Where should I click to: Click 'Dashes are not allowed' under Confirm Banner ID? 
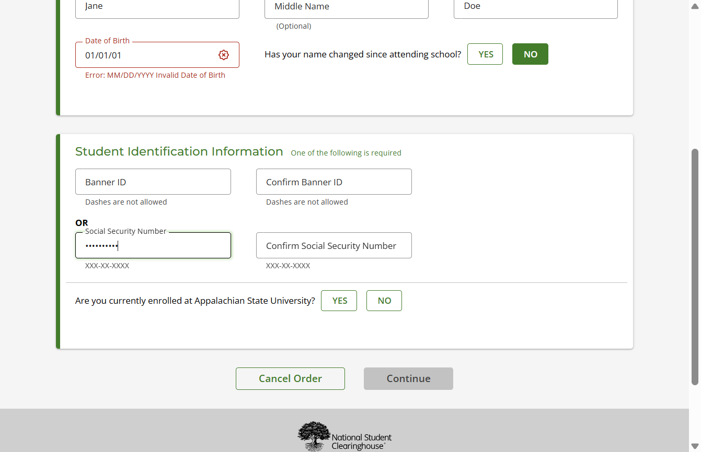coord(307,202)
